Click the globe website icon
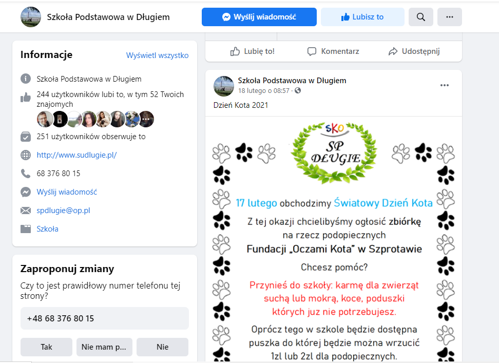Viewport: 499px width, 363px height. click(26, 155)
